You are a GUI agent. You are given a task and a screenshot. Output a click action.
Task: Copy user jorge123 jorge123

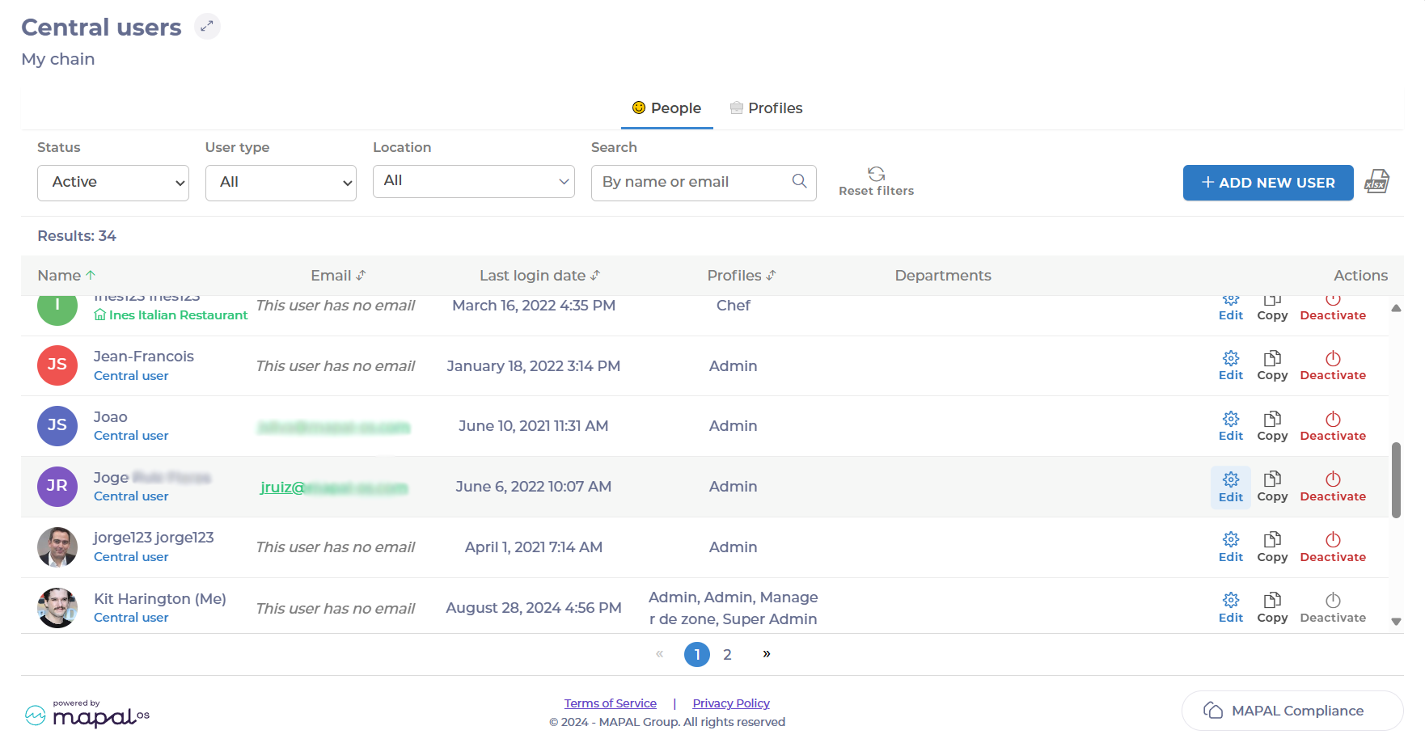coord(1272,547)
